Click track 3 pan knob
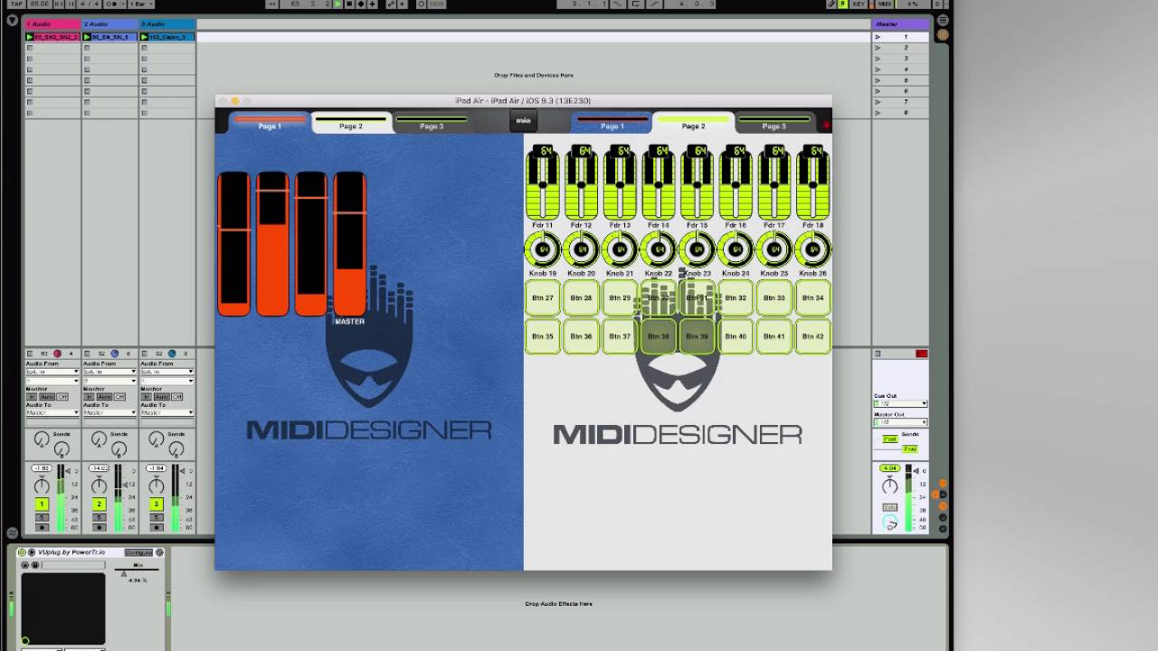The height and width of the screenshot is (651, 1158). pos(156,486)
